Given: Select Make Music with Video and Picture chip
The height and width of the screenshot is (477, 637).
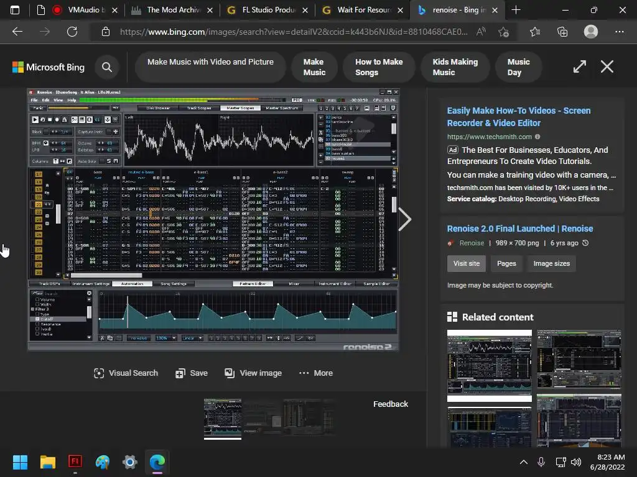Looking at the screenshot, I should tap(210, 67).
